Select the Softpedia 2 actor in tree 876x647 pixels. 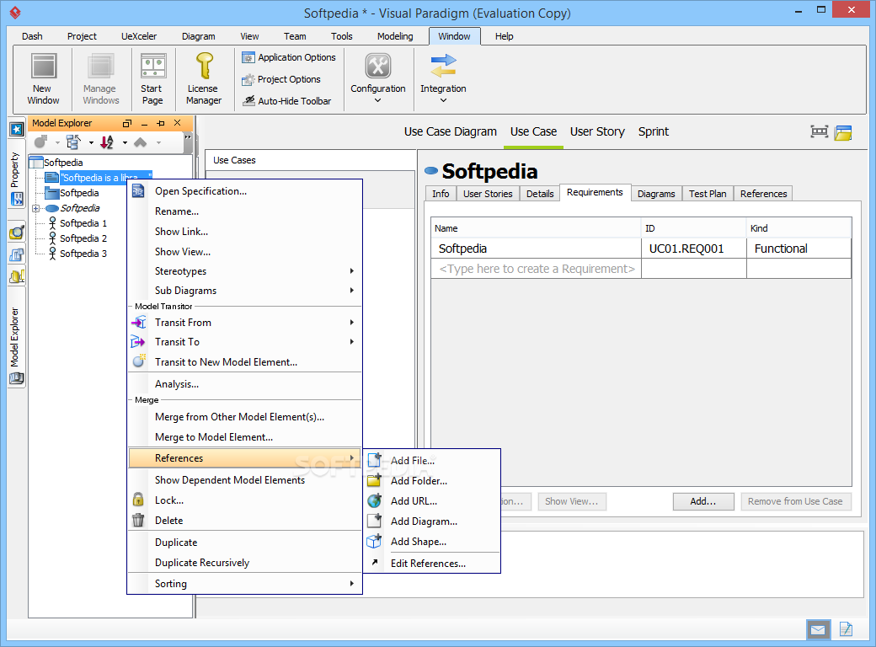tap(77, 238)
